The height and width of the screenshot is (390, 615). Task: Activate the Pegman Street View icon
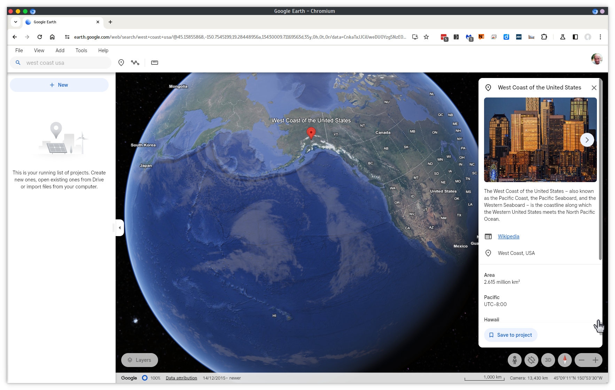[514, 360]
